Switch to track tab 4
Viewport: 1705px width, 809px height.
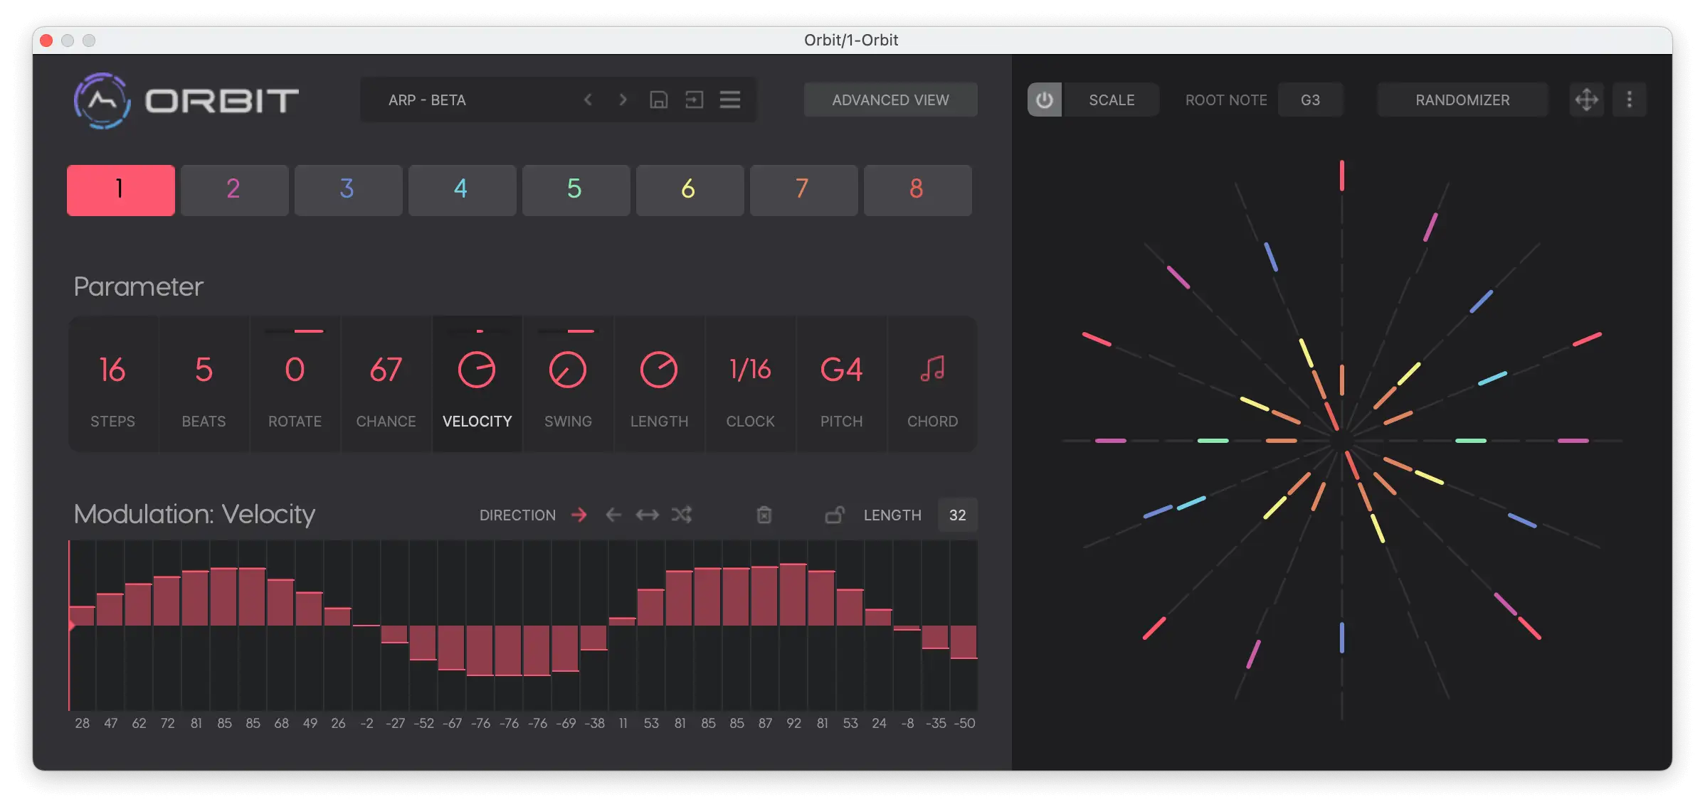pyautogui.click(x=462, y=190)
